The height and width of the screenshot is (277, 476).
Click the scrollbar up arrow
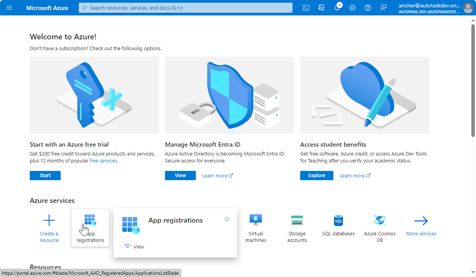click(473, 20)
